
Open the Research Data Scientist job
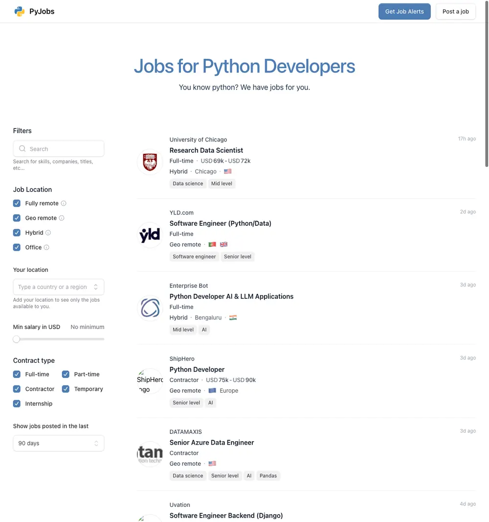click(206, 150)
